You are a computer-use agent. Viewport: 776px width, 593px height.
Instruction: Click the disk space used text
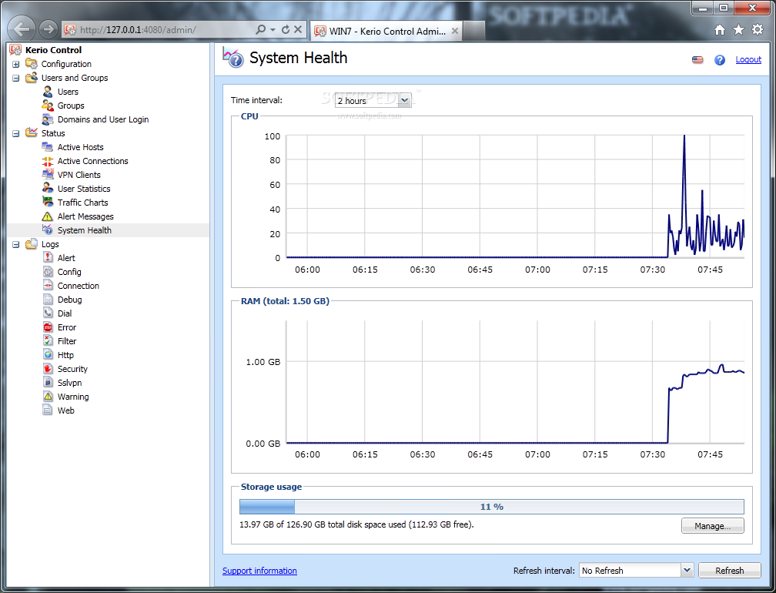357,524
